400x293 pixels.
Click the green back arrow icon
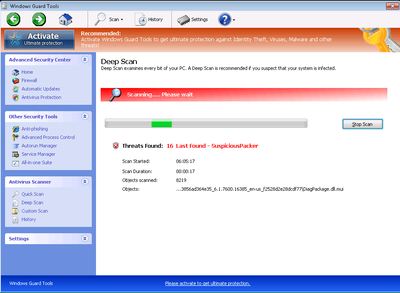click(13, 19)
